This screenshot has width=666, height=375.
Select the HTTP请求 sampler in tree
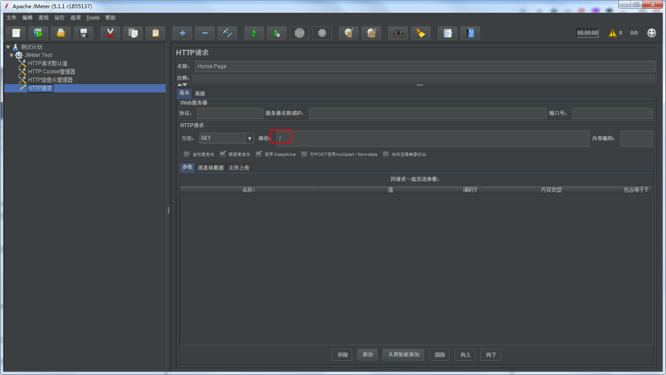point(40,88)
